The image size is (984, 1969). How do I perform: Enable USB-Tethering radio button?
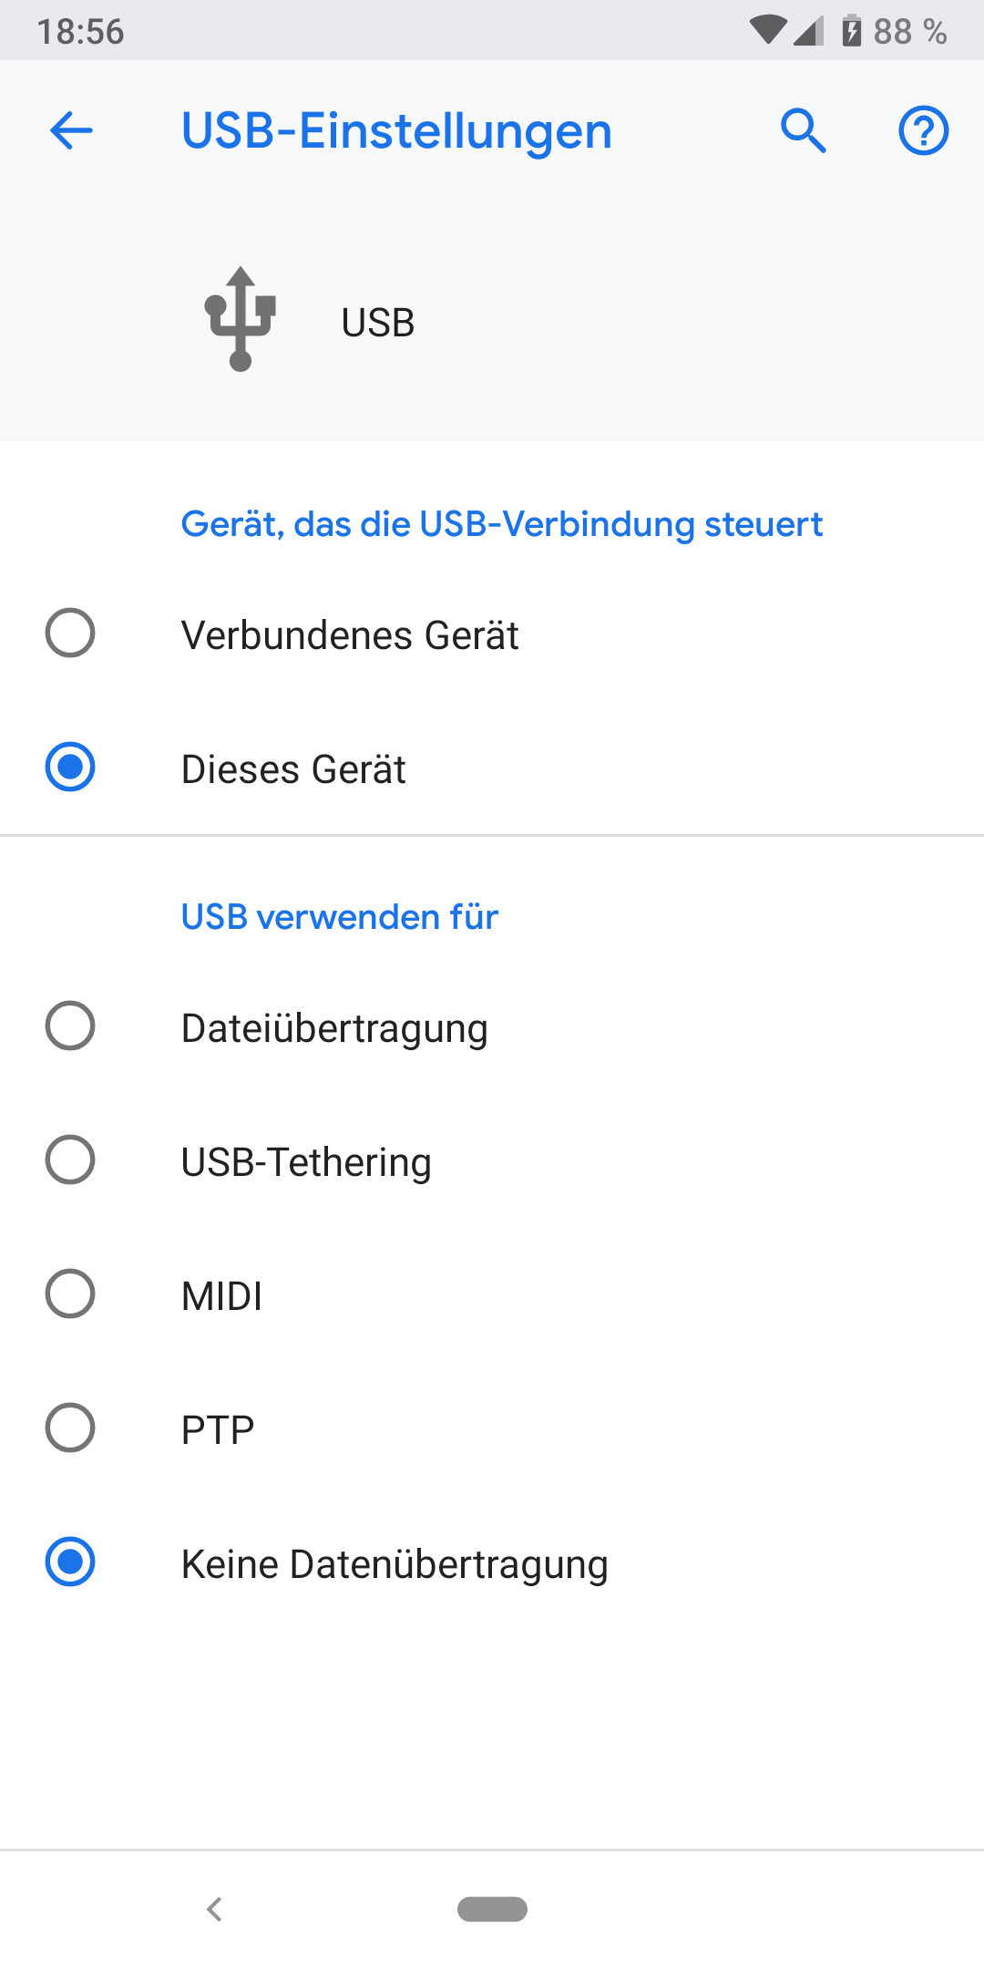(x=70, y=1160)
